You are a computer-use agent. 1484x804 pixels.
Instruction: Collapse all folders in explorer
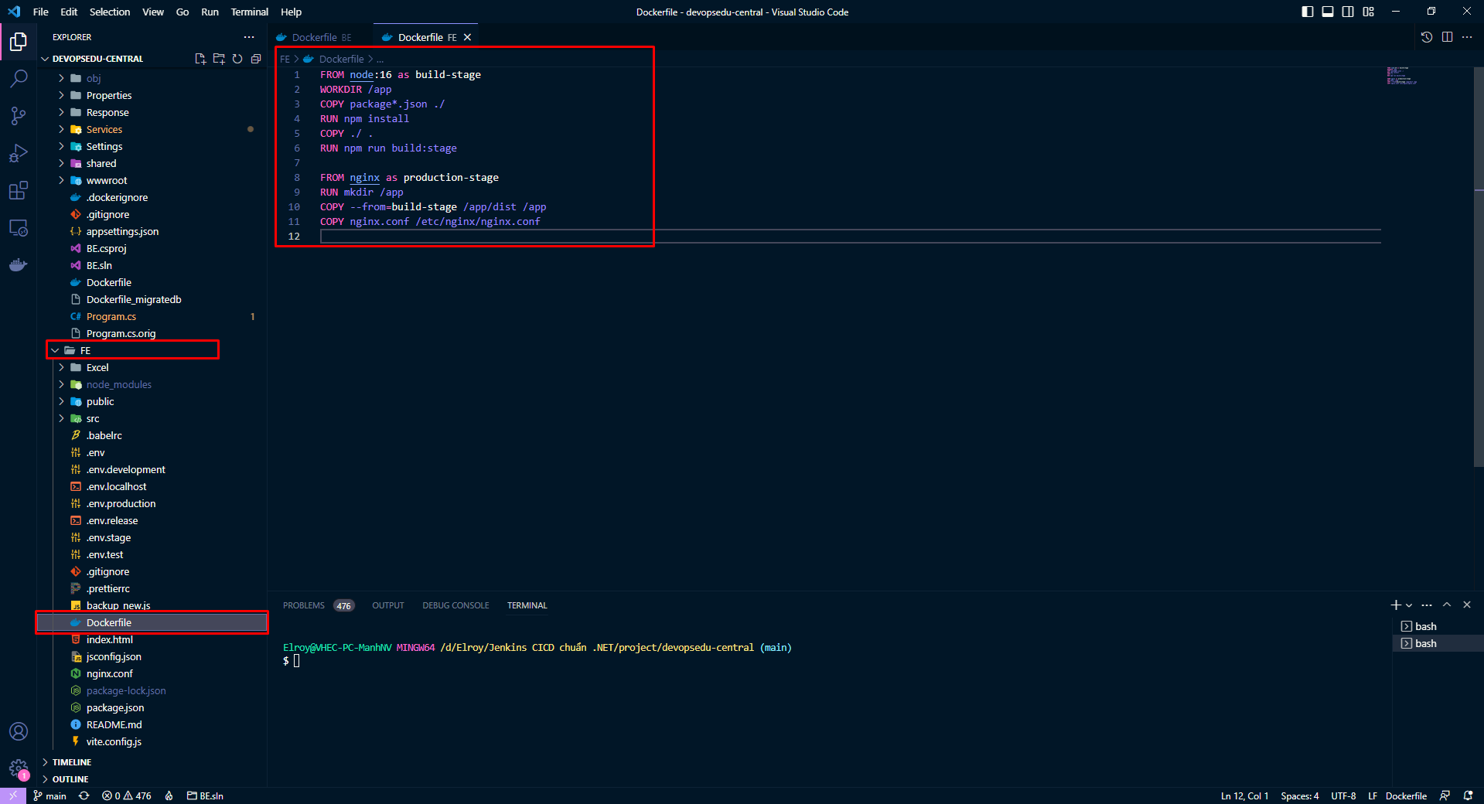pyautogui.click(x=256, y=59)
